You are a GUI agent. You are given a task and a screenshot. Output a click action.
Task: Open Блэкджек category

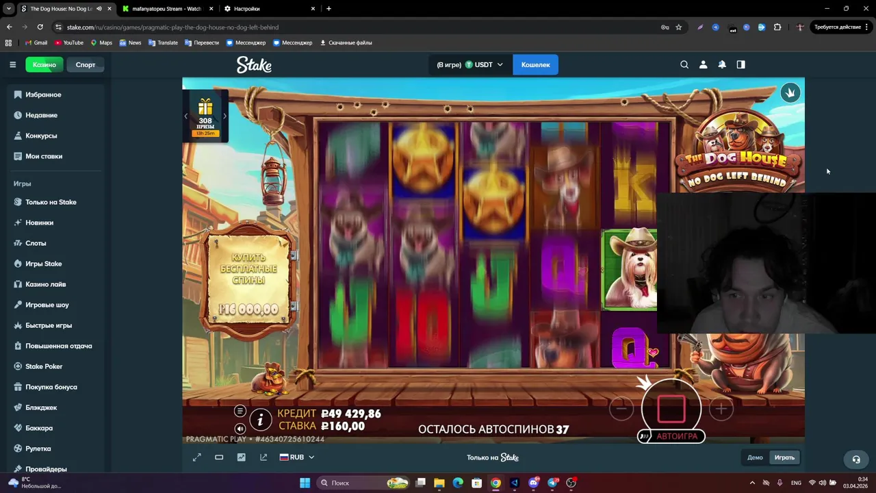(x=55, y=407)
